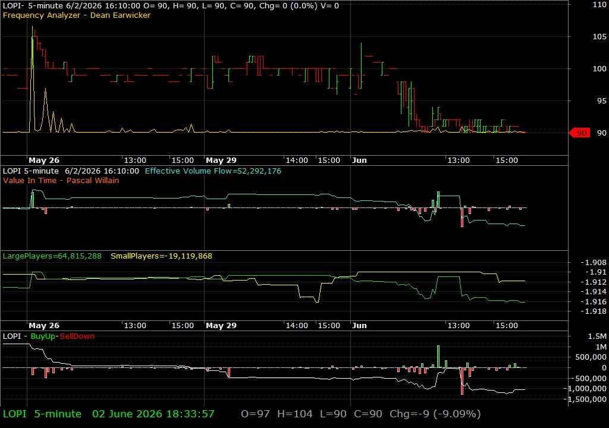Click the green 'BuyUp' legend label
609x428 pixels.
coord(43,336)
